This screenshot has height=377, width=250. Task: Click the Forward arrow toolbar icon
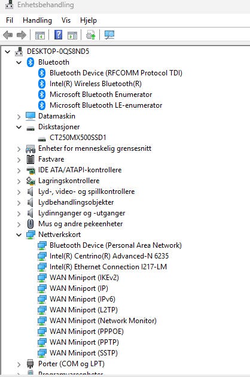(x=22, y=35)
